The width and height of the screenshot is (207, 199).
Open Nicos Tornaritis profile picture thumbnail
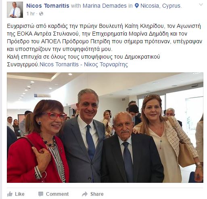(x=15, y=10)
